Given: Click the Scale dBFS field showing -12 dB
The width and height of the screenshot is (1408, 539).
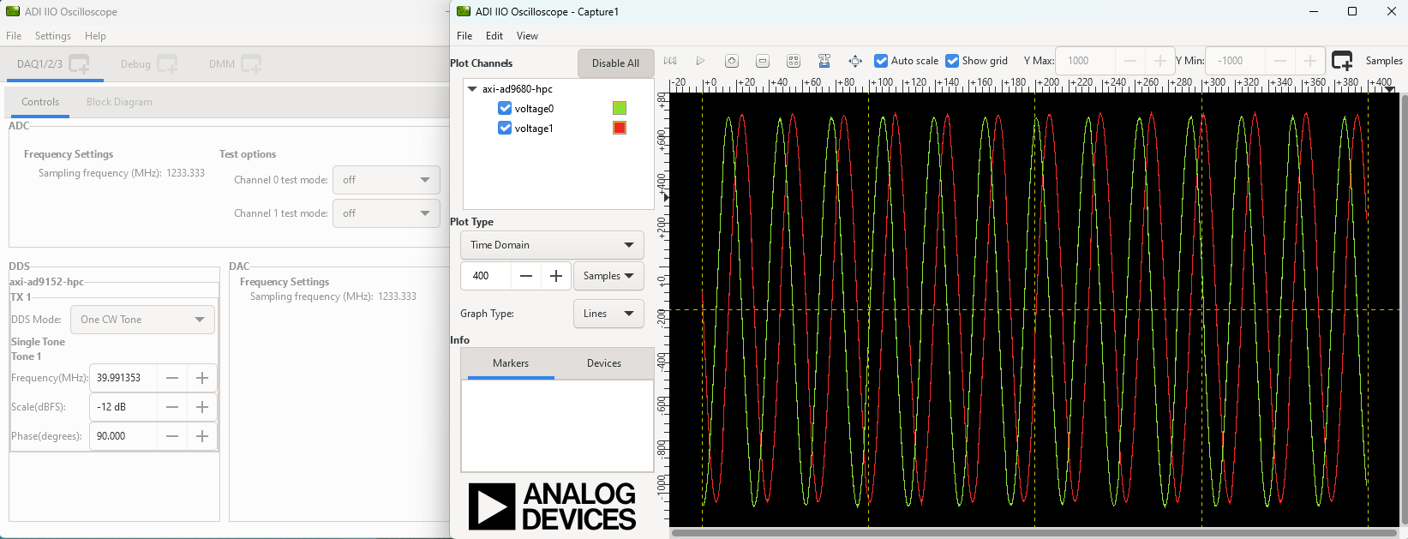Looking at the screenshot, I should pyautogui.click(x=123, y=407).
